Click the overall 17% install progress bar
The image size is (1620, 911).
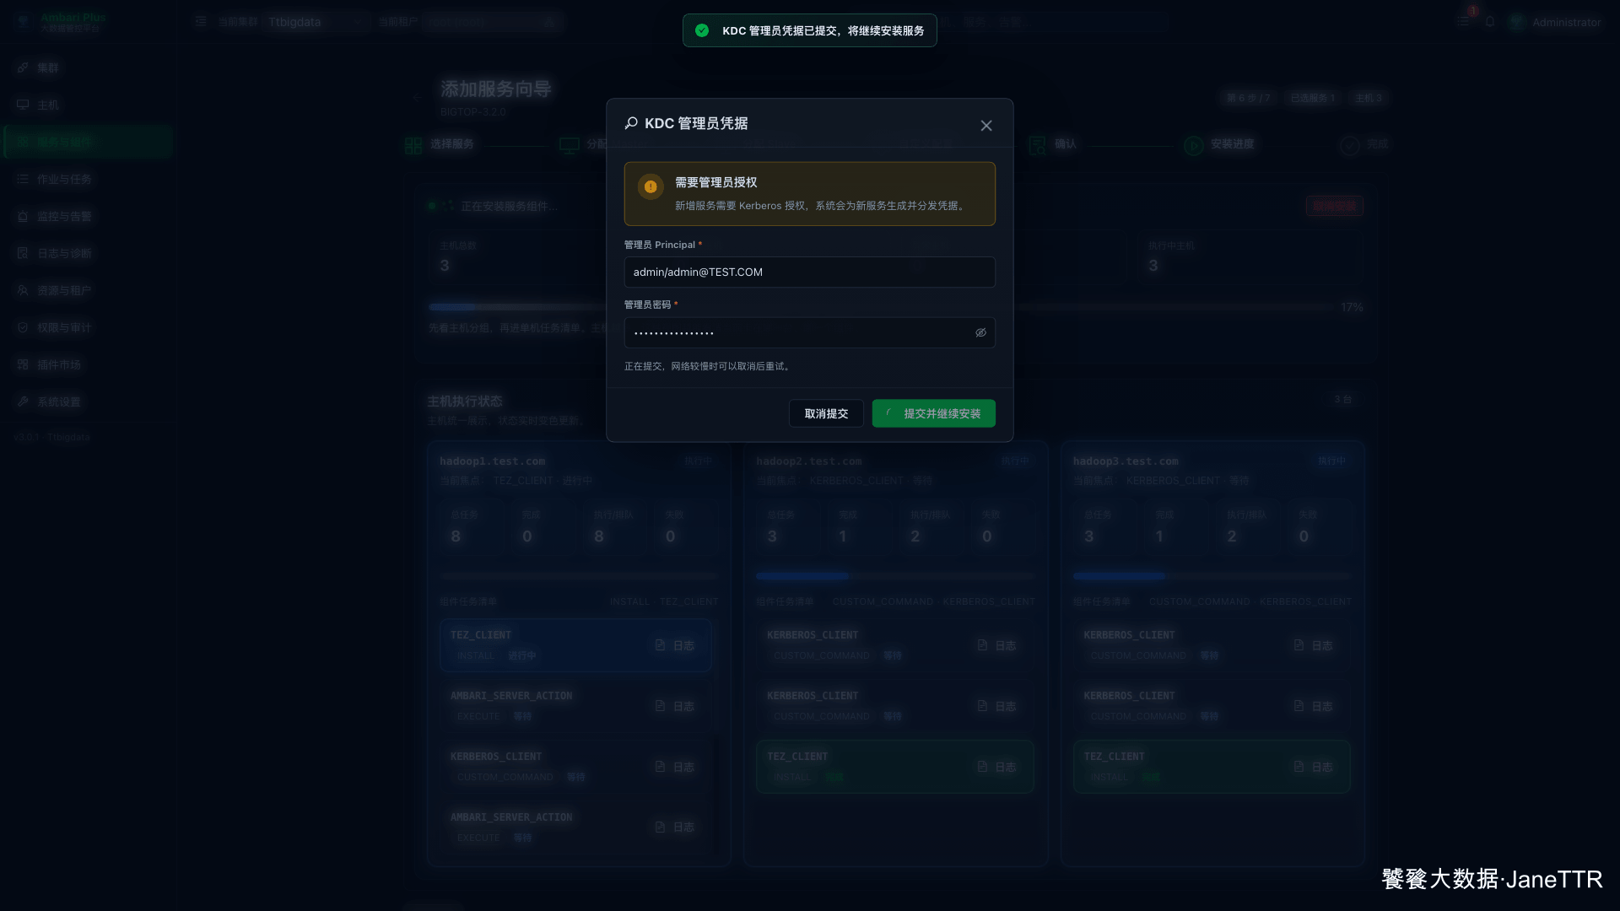(881, 307)
